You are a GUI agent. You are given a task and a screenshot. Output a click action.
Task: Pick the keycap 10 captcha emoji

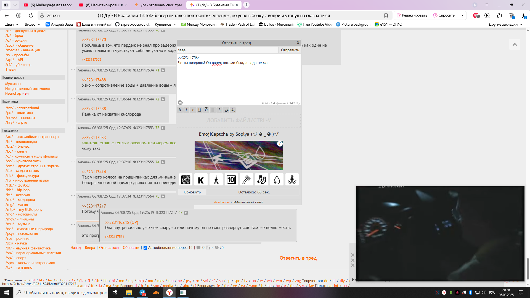pyautogui.click(x=231, y=180)
